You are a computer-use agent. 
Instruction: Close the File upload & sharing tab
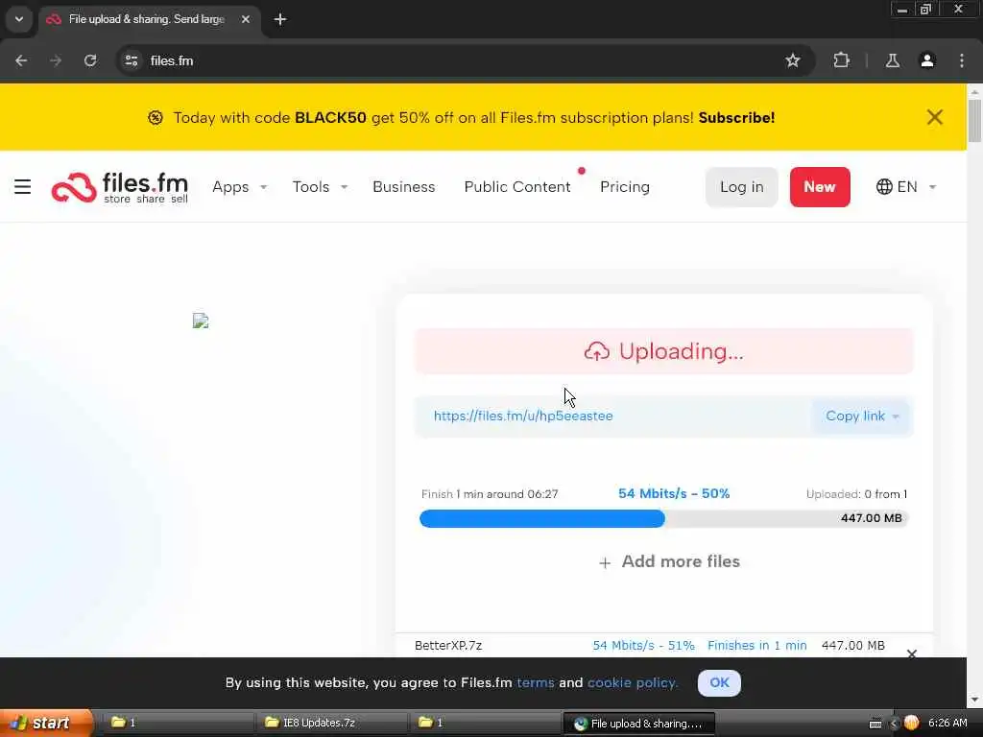click(x=246, y=19)
